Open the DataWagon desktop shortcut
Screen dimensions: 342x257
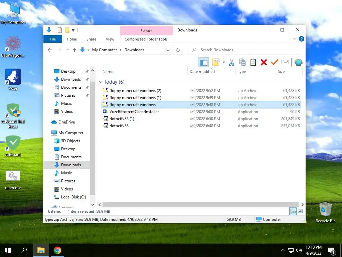13,47
